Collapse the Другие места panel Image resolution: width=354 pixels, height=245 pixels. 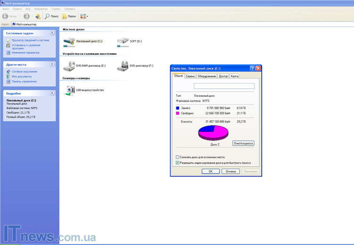pyautogui.click(x=52, y=64)
